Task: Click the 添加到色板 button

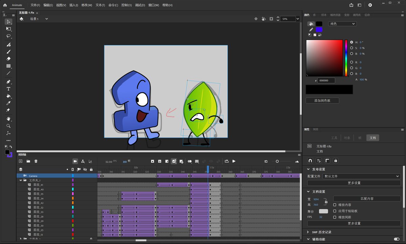Action: click(322, 101)
